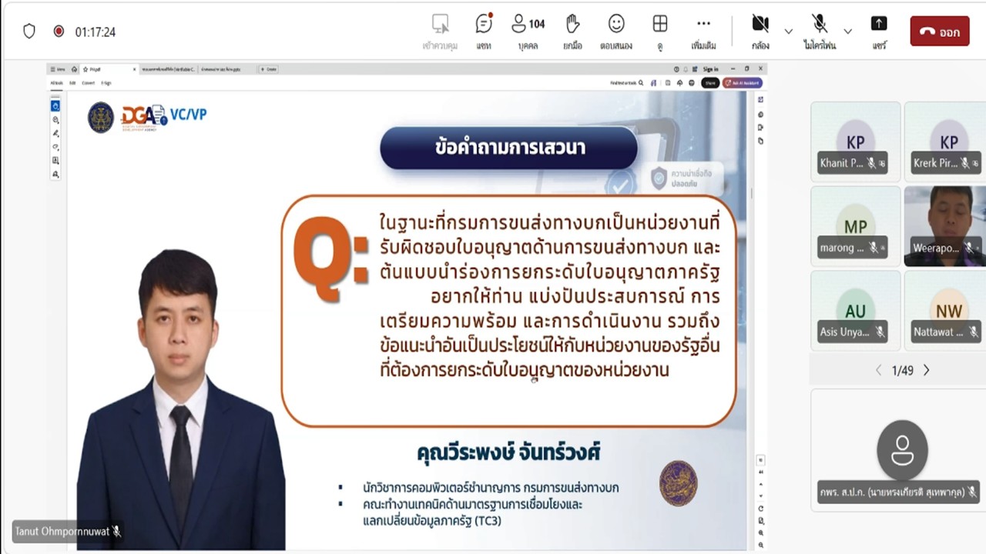Screen dimensions: 986x554
Task: Click the top icon on Acrobat right rail
Action: coord(760,99)
